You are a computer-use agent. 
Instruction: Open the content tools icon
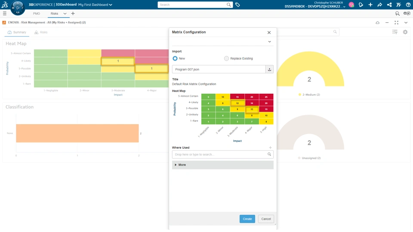pyautogui.click(x=399, y=5)
